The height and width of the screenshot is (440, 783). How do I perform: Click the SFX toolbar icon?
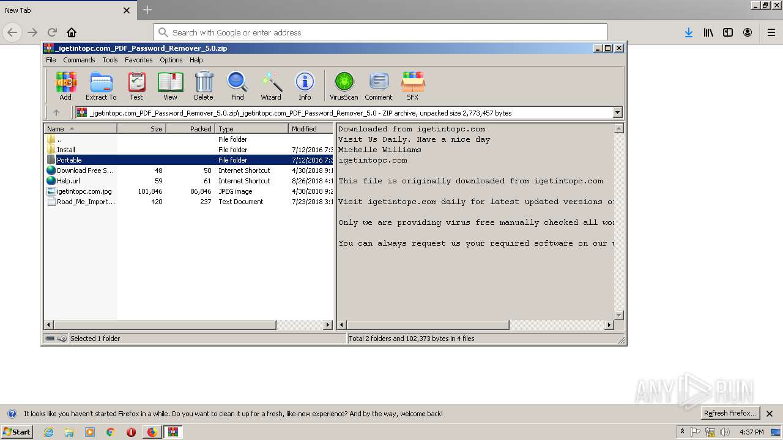[x=413, y=86]
